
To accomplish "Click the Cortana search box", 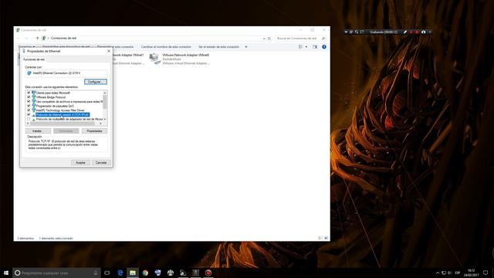I will (56, 273).
